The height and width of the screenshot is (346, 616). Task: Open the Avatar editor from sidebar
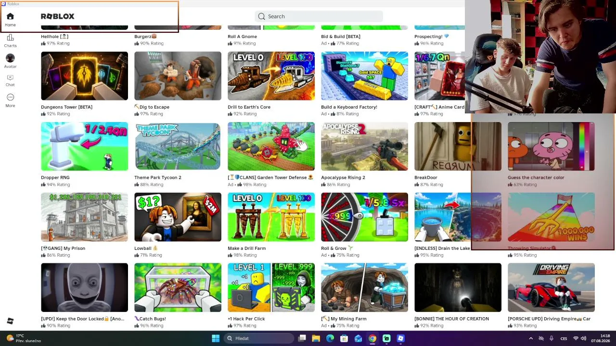tap(10, 61)
